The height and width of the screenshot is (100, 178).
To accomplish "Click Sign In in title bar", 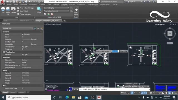I will pos(132,2).
